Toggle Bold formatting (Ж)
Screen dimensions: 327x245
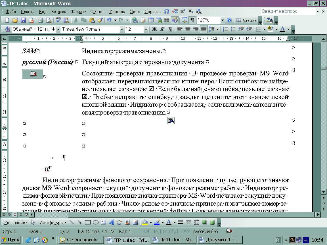(x=154, y=29)
